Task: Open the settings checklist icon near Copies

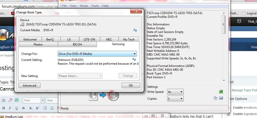Action: (x=215, y=98)
